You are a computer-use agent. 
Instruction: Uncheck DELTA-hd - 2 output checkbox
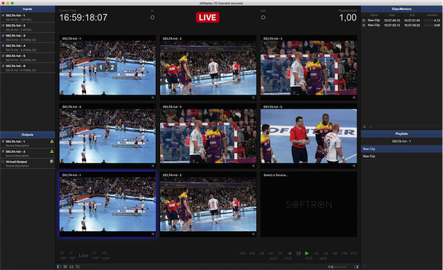click(3, 152)
